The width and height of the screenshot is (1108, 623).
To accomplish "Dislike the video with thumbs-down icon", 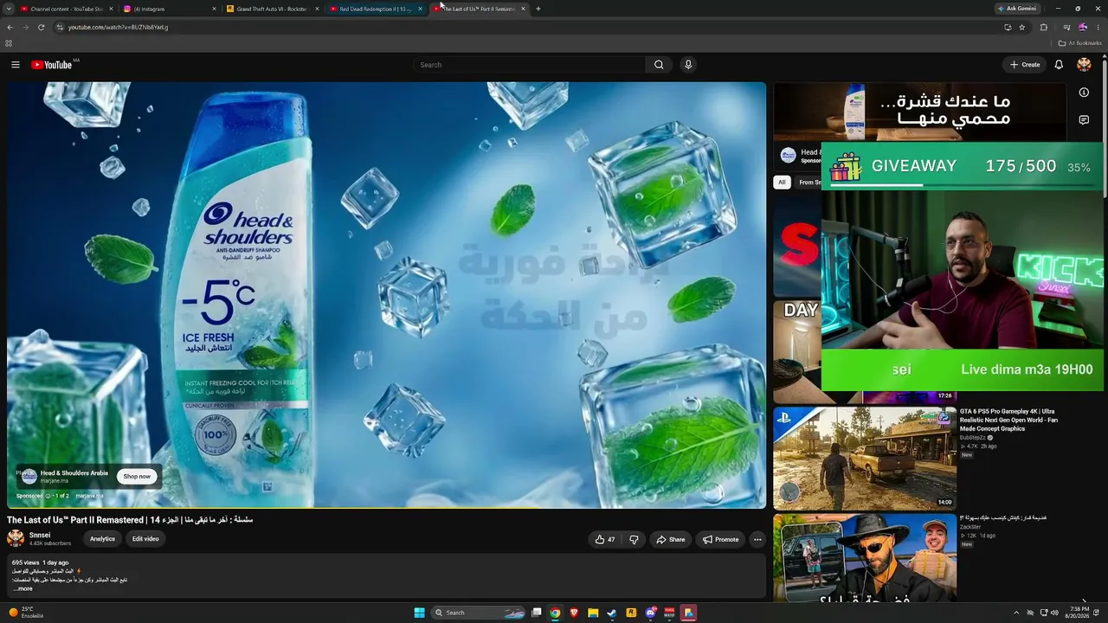I will [634, 539].
